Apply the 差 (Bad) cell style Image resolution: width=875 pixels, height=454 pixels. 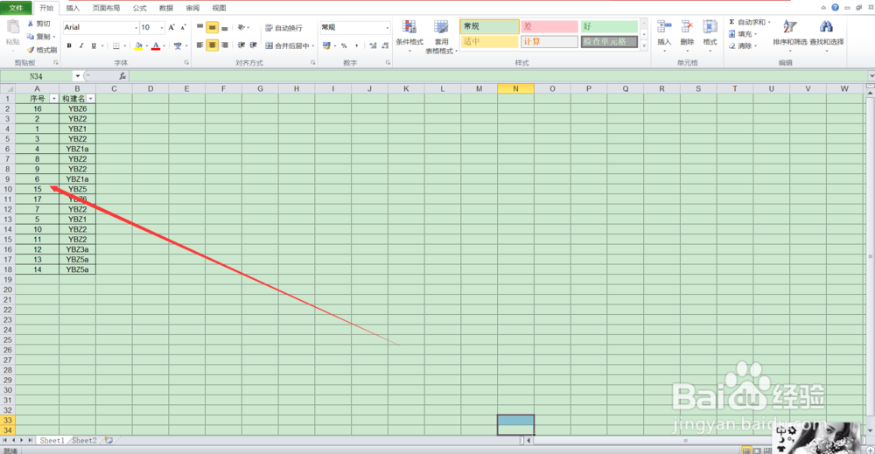click(x=549, y=26)
